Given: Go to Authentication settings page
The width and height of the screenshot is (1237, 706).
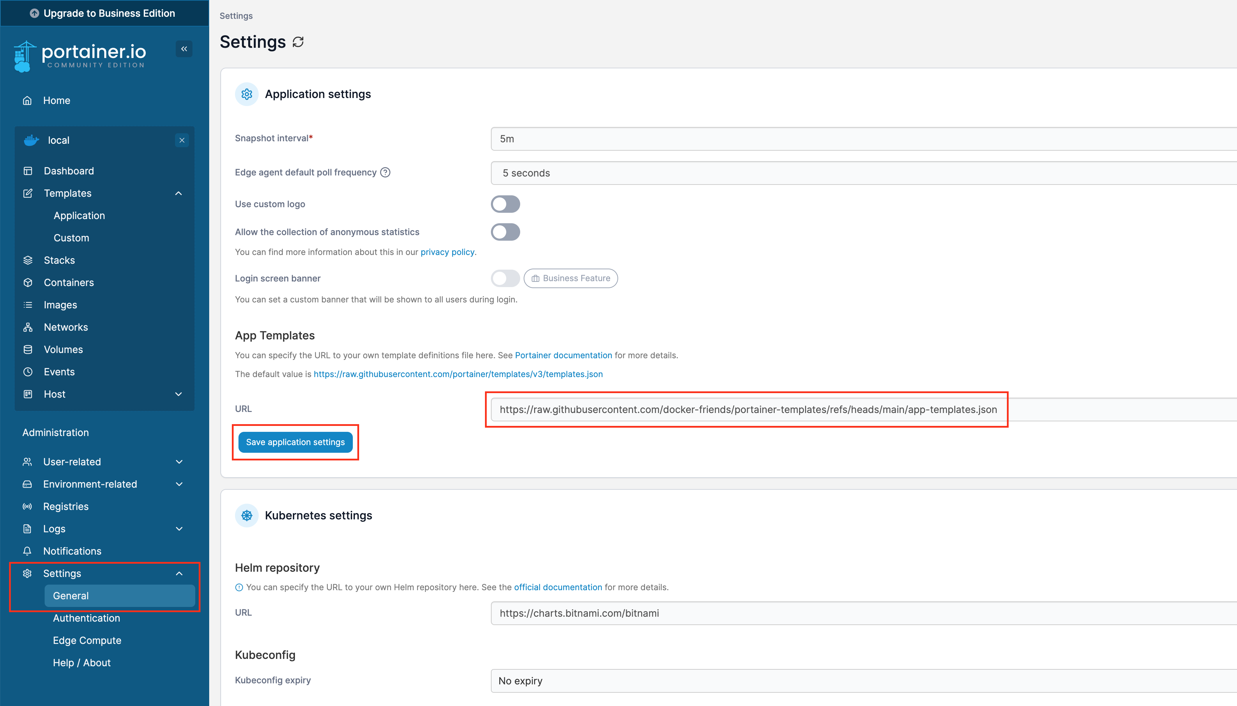Looking at the screenshot, I should click(86, 618).
